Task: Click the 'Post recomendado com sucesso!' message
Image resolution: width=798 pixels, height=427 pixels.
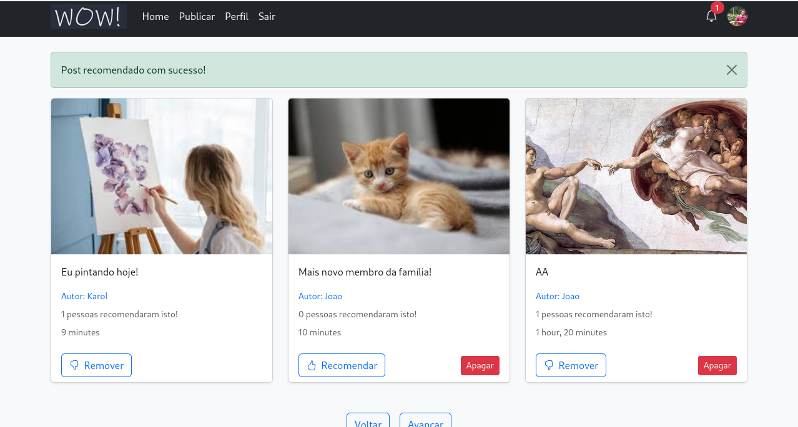Action: 134,70
